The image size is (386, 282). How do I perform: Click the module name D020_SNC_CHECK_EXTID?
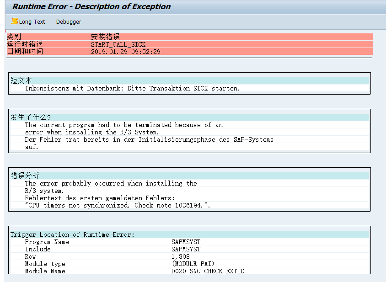[x=208, y=271]
